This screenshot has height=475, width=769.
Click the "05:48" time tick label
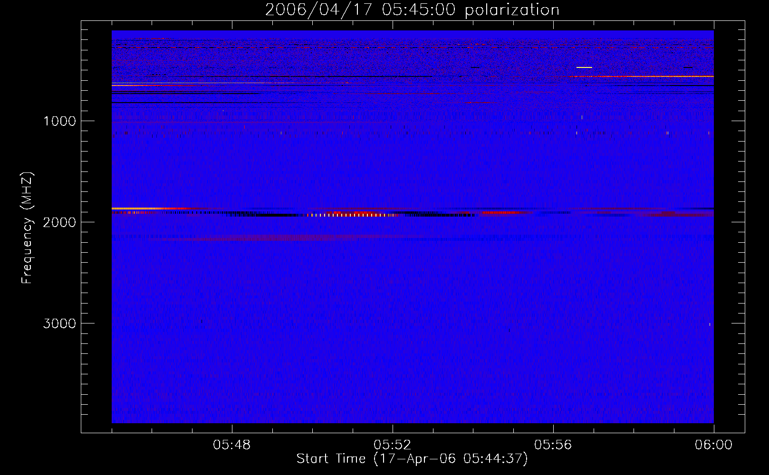coord(232,445)
